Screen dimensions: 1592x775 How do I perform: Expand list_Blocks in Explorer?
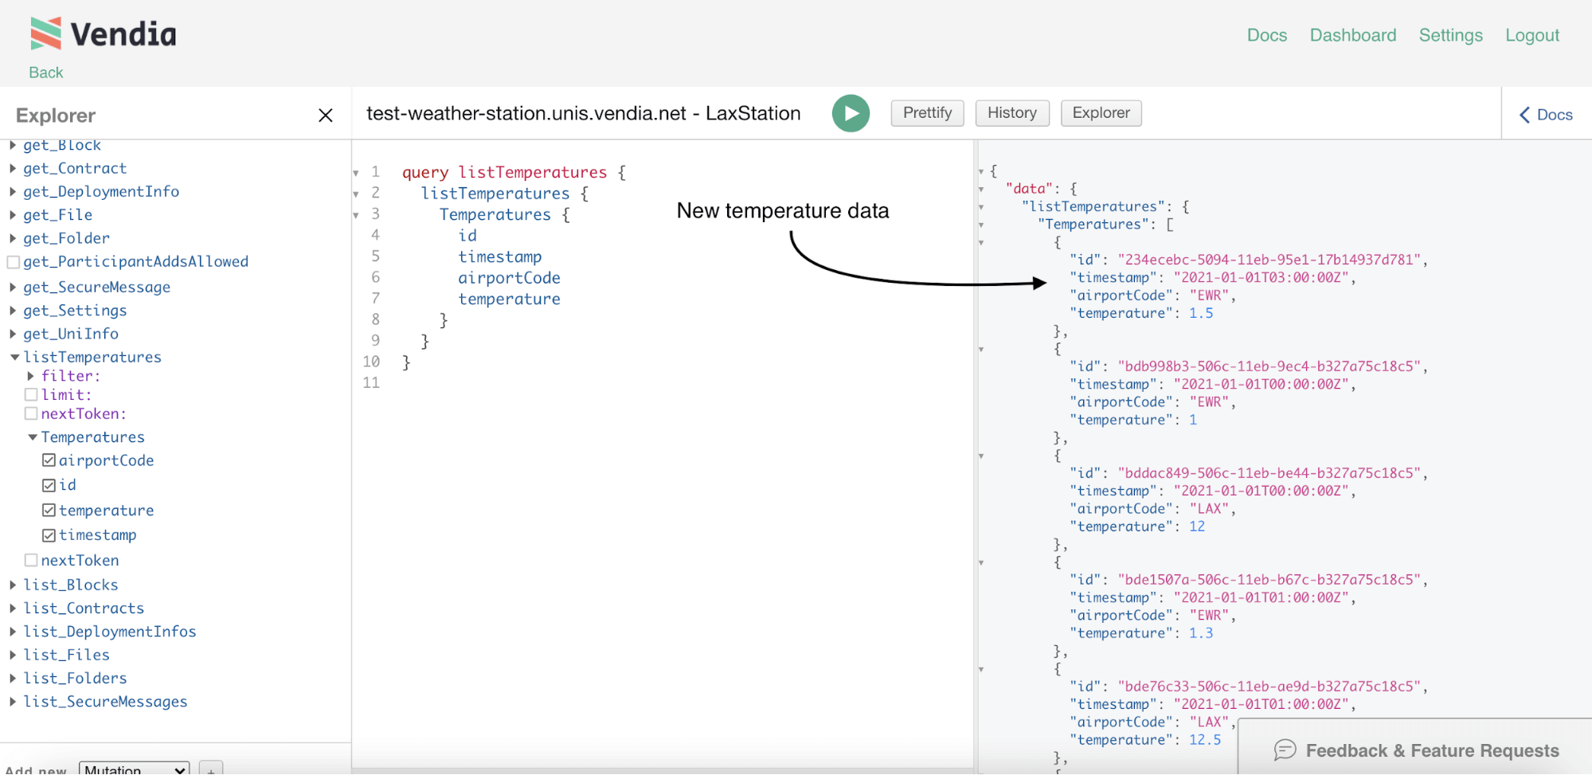point(13,585)
